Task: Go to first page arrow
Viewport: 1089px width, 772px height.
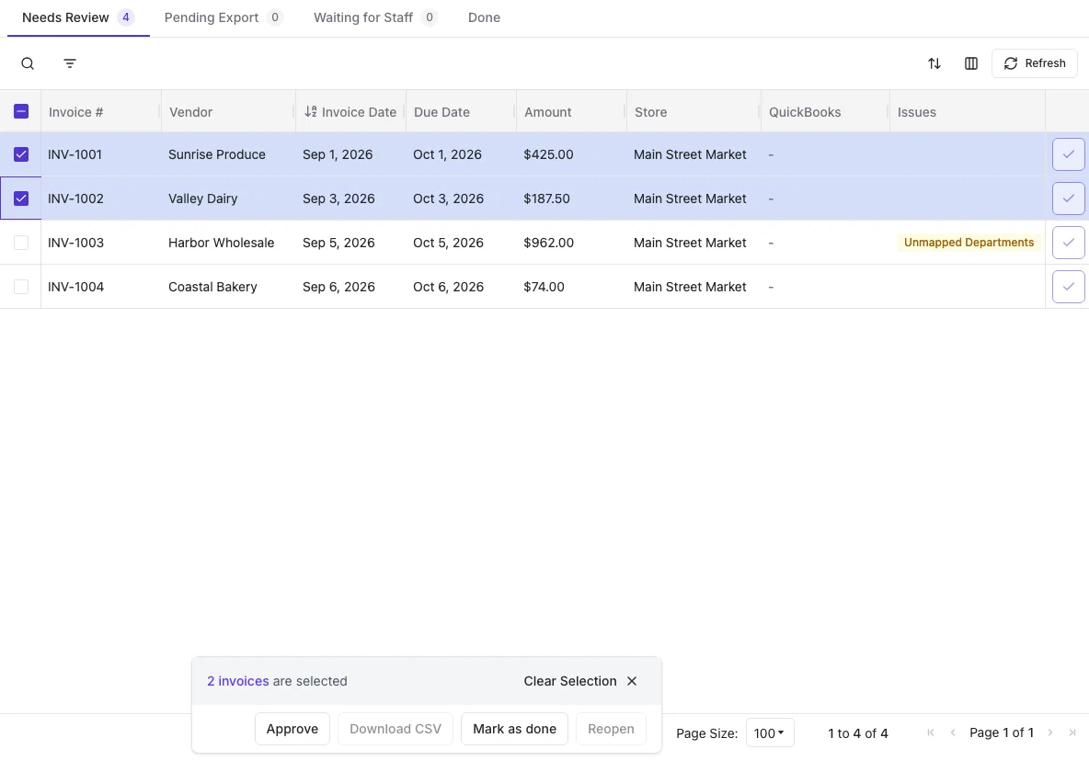Action: pos(931,732)
